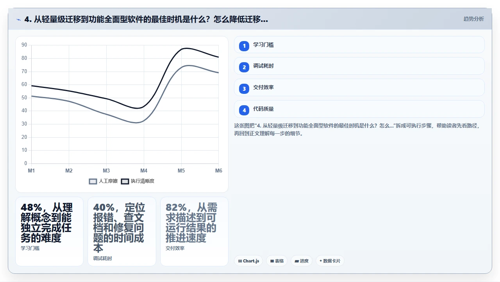Toggle the 执行清晰度 legend series

tap(137, 181)
